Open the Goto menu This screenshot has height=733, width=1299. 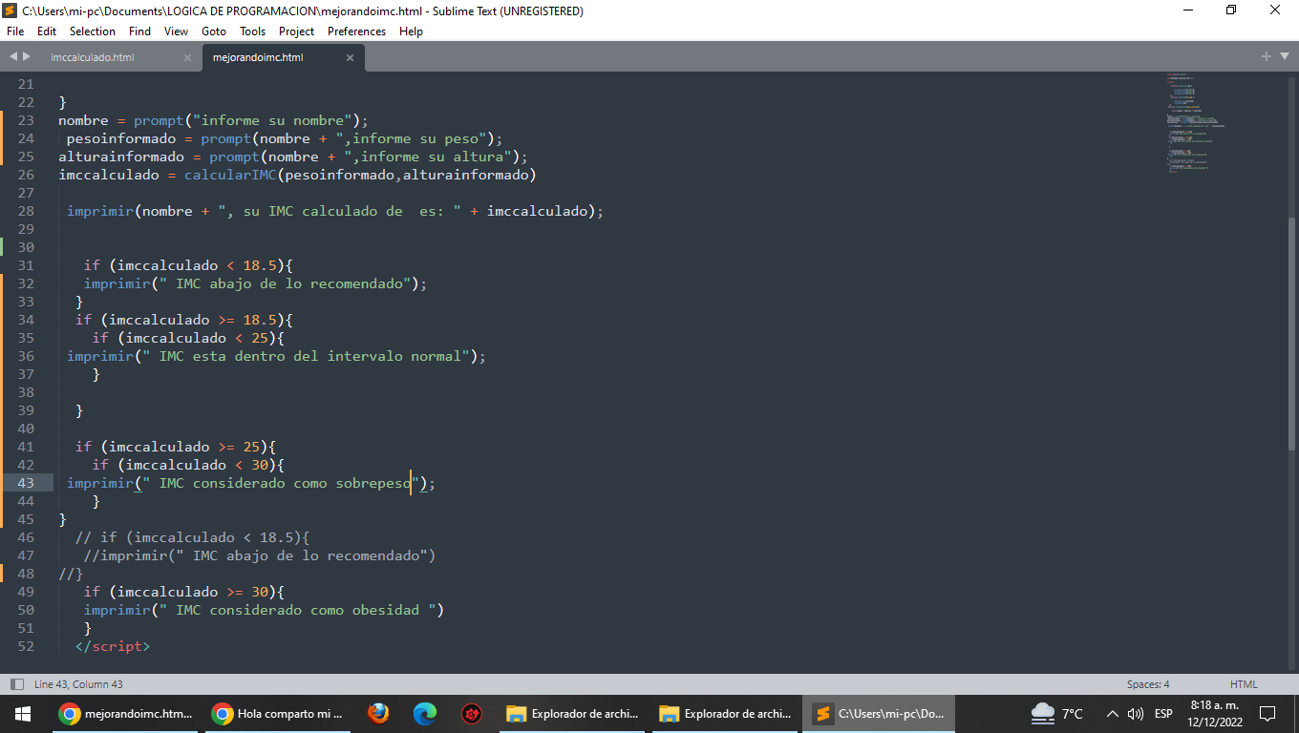click(214, 31)
